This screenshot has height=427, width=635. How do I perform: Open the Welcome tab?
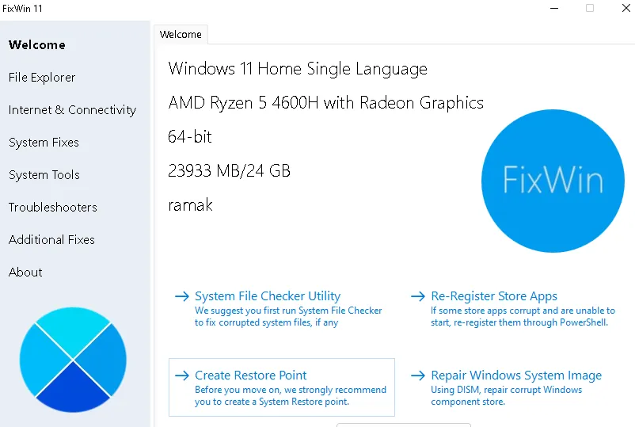click(181, 34)
